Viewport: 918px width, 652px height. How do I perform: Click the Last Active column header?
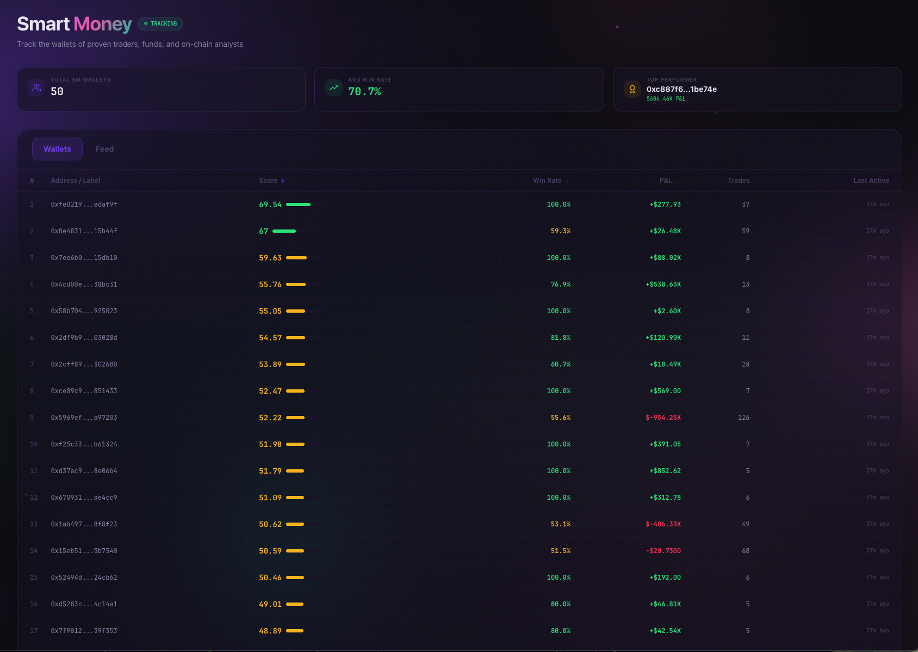871,180
